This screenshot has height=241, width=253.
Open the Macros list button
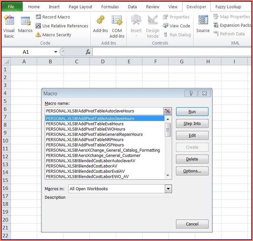[25, 24]
